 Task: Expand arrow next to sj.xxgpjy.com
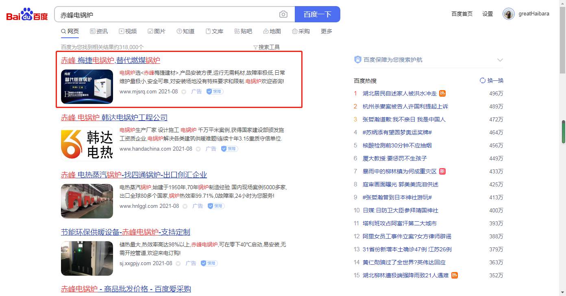178,264
